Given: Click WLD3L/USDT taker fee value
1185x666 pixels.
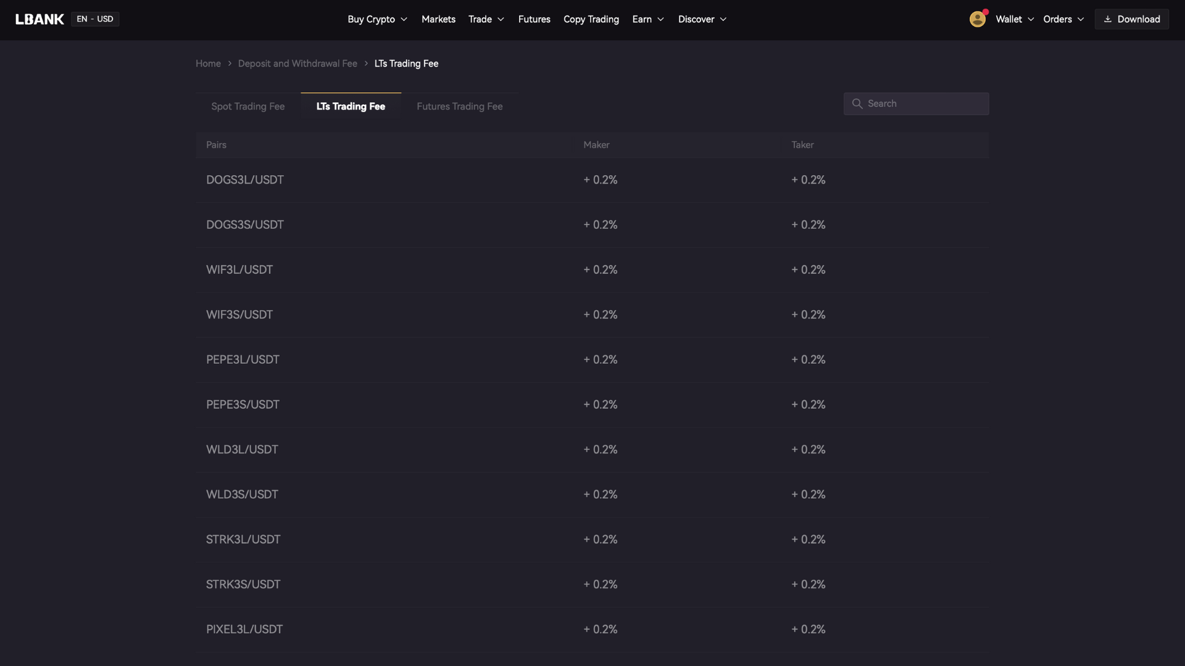Looking at the screenshot, I should coord(809,450).
